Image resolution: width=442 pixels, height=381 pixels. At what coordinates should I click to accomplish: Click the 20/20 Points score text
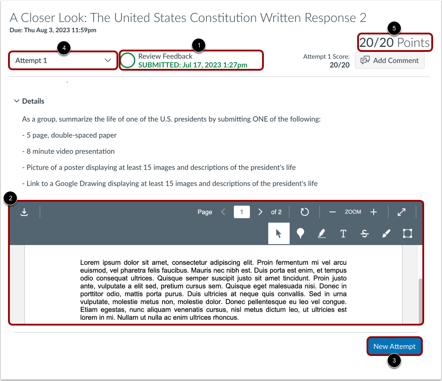[x=394, y=42]
